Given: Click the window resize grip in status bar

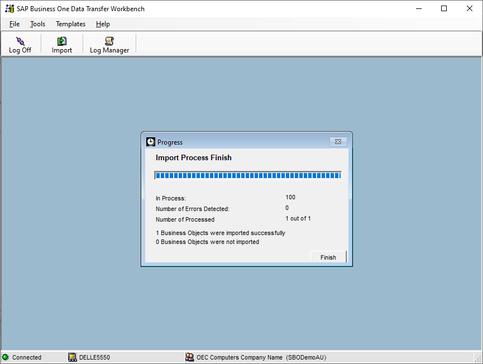Looking at the screenshot, I should 478,359.
